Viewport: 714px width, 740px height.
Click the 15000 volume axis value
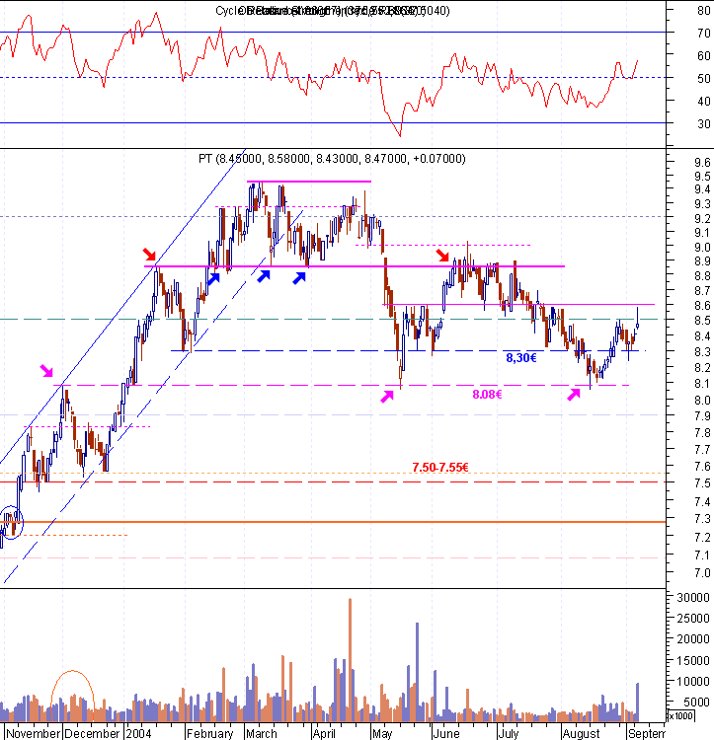coord(692,661)
